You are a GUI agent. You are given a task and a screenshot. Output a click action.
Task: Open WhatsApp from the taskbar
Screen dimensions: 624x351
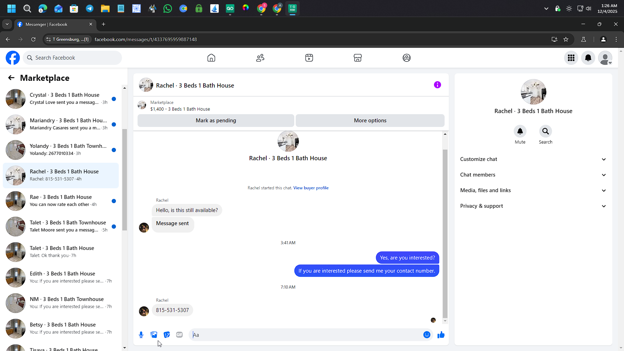(x=168, y=9)
